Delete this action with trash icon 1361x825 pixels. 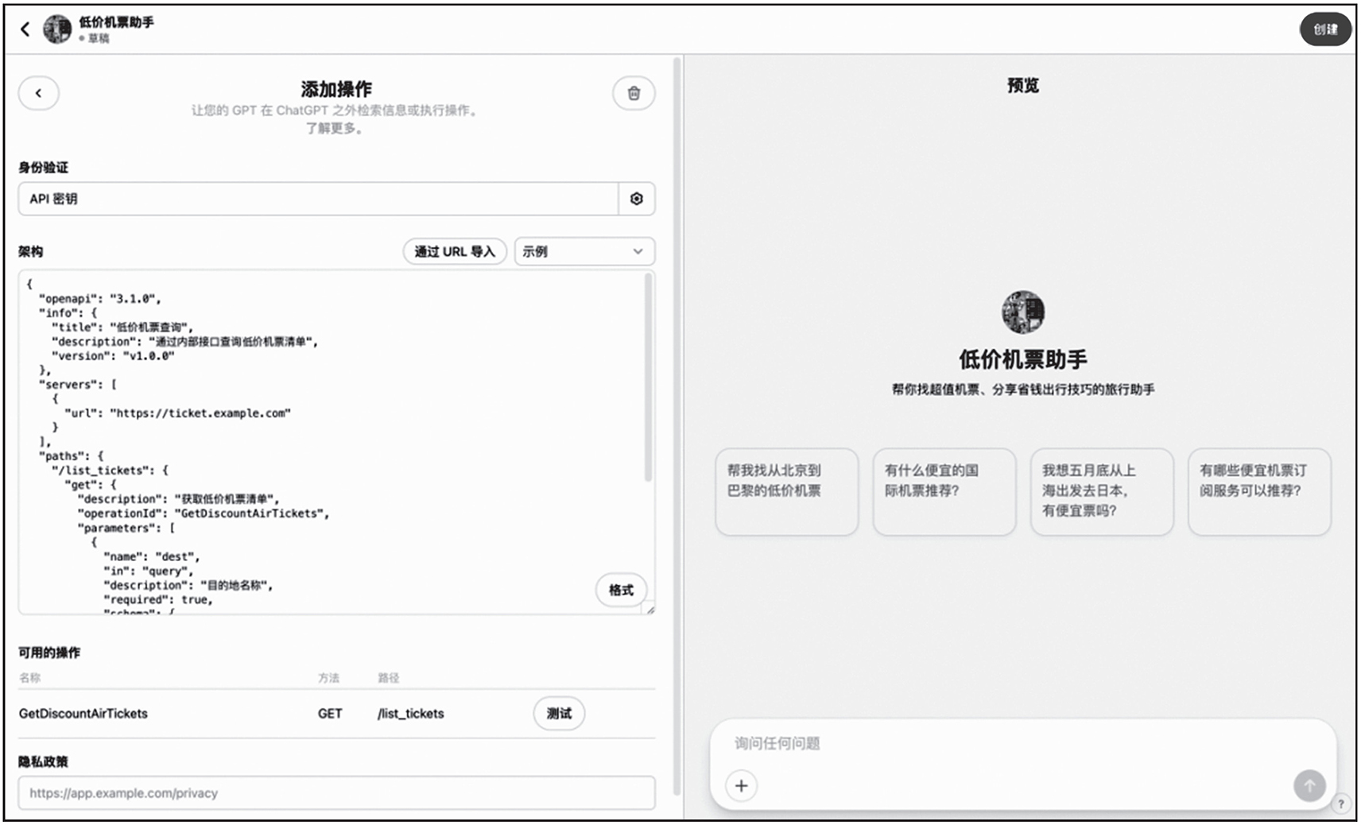tap(634, 93)
